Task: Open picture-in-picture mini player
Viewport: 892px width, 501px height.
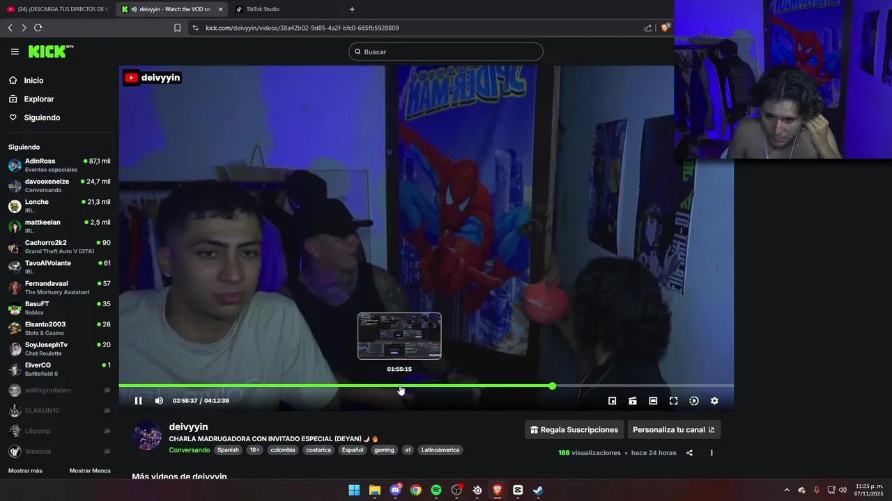Action: click(x=612, y=401)
